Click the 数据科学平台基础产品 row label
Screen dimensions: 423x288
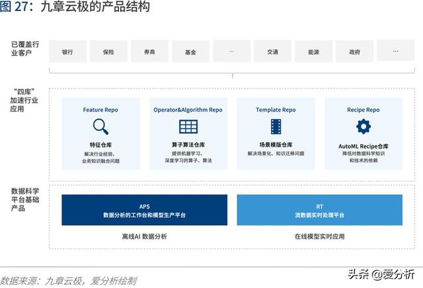(x=25, y=199)
